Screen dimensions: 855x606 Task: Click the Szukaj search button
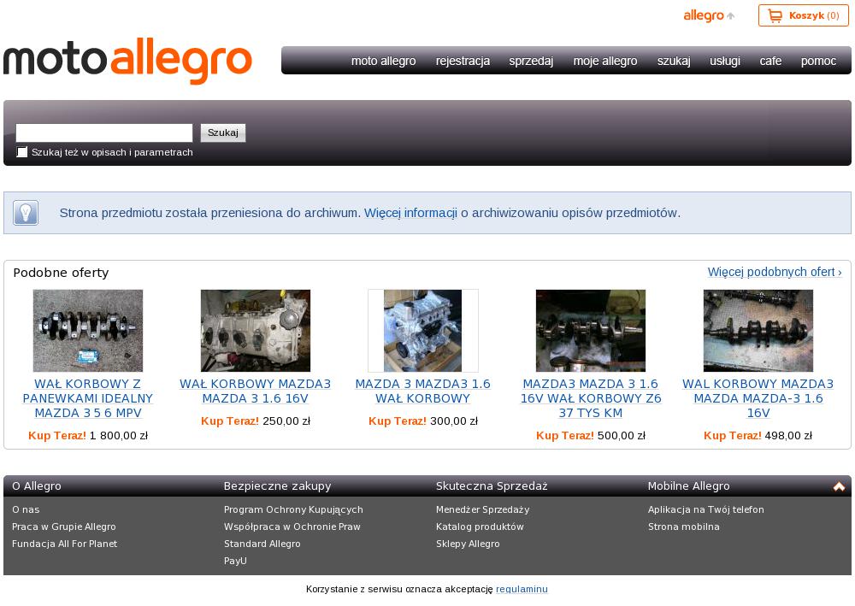pos(223,133)
